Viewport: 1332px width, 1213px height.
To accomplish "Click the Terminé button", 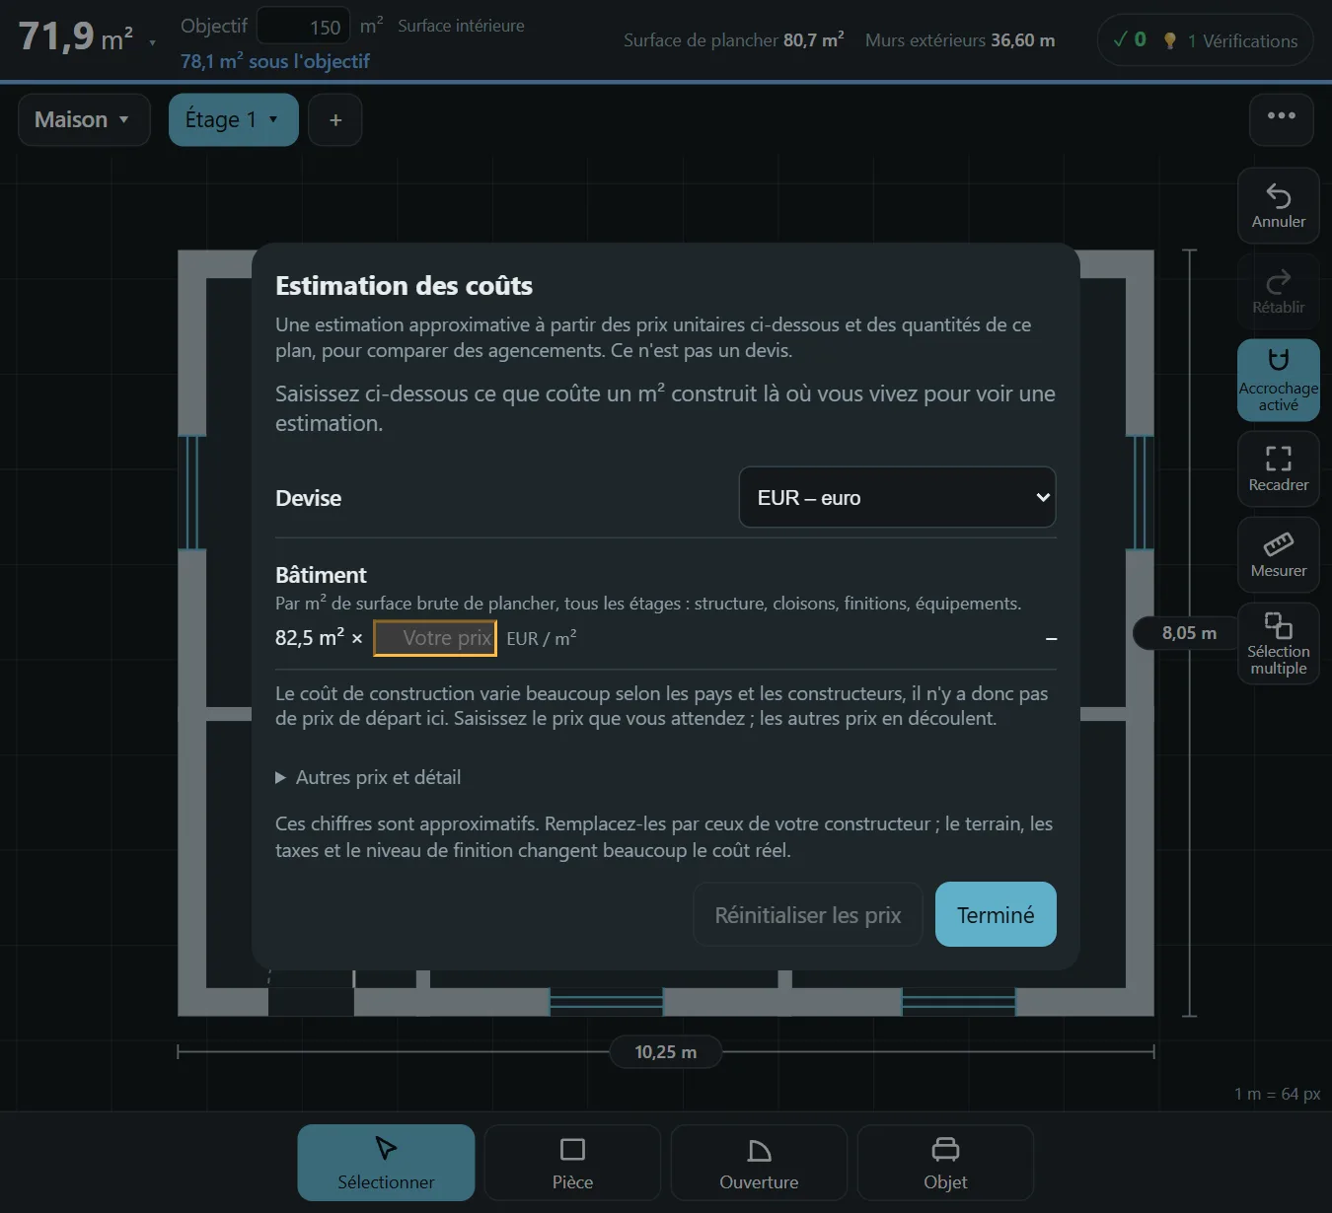I will [996, 914].
